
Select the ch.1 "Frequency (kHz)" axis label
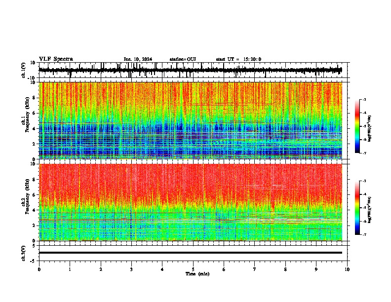click(x=27, y=115)
